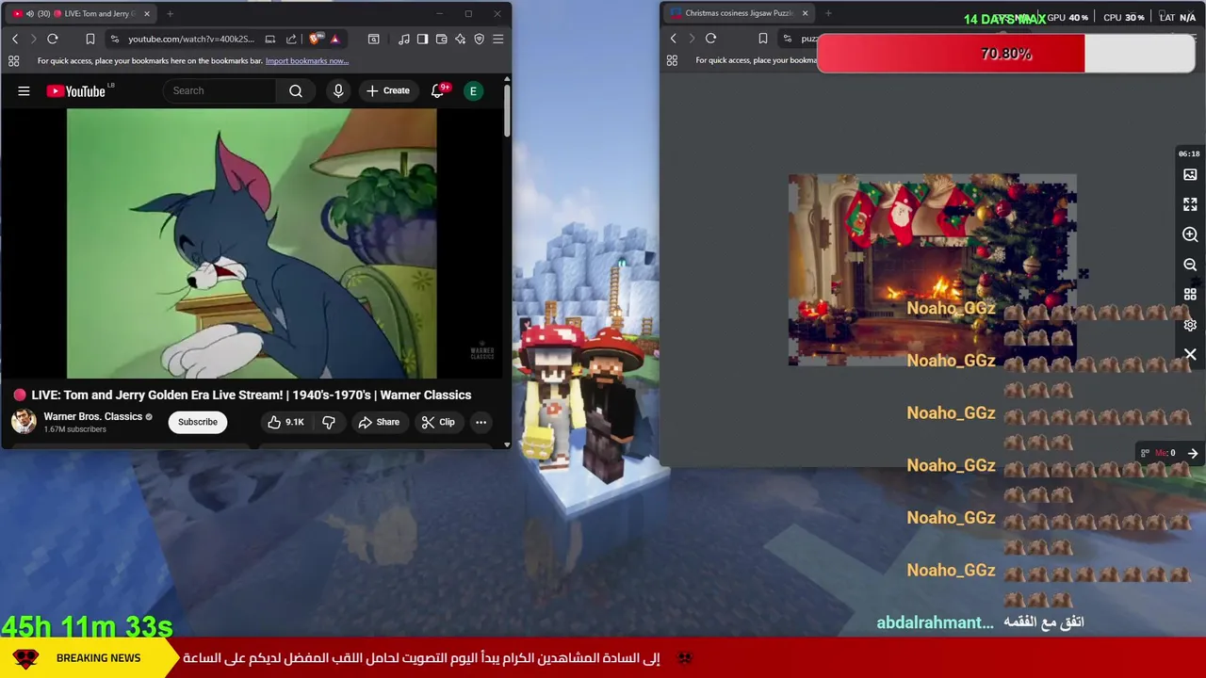Open a new tab in puzzle window

point(828,13)
